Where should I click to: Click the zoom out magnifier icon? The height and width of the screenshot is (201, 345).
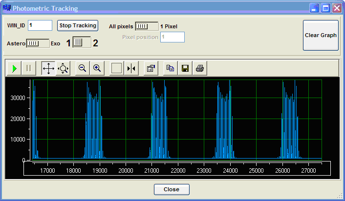tap(83, 69)
